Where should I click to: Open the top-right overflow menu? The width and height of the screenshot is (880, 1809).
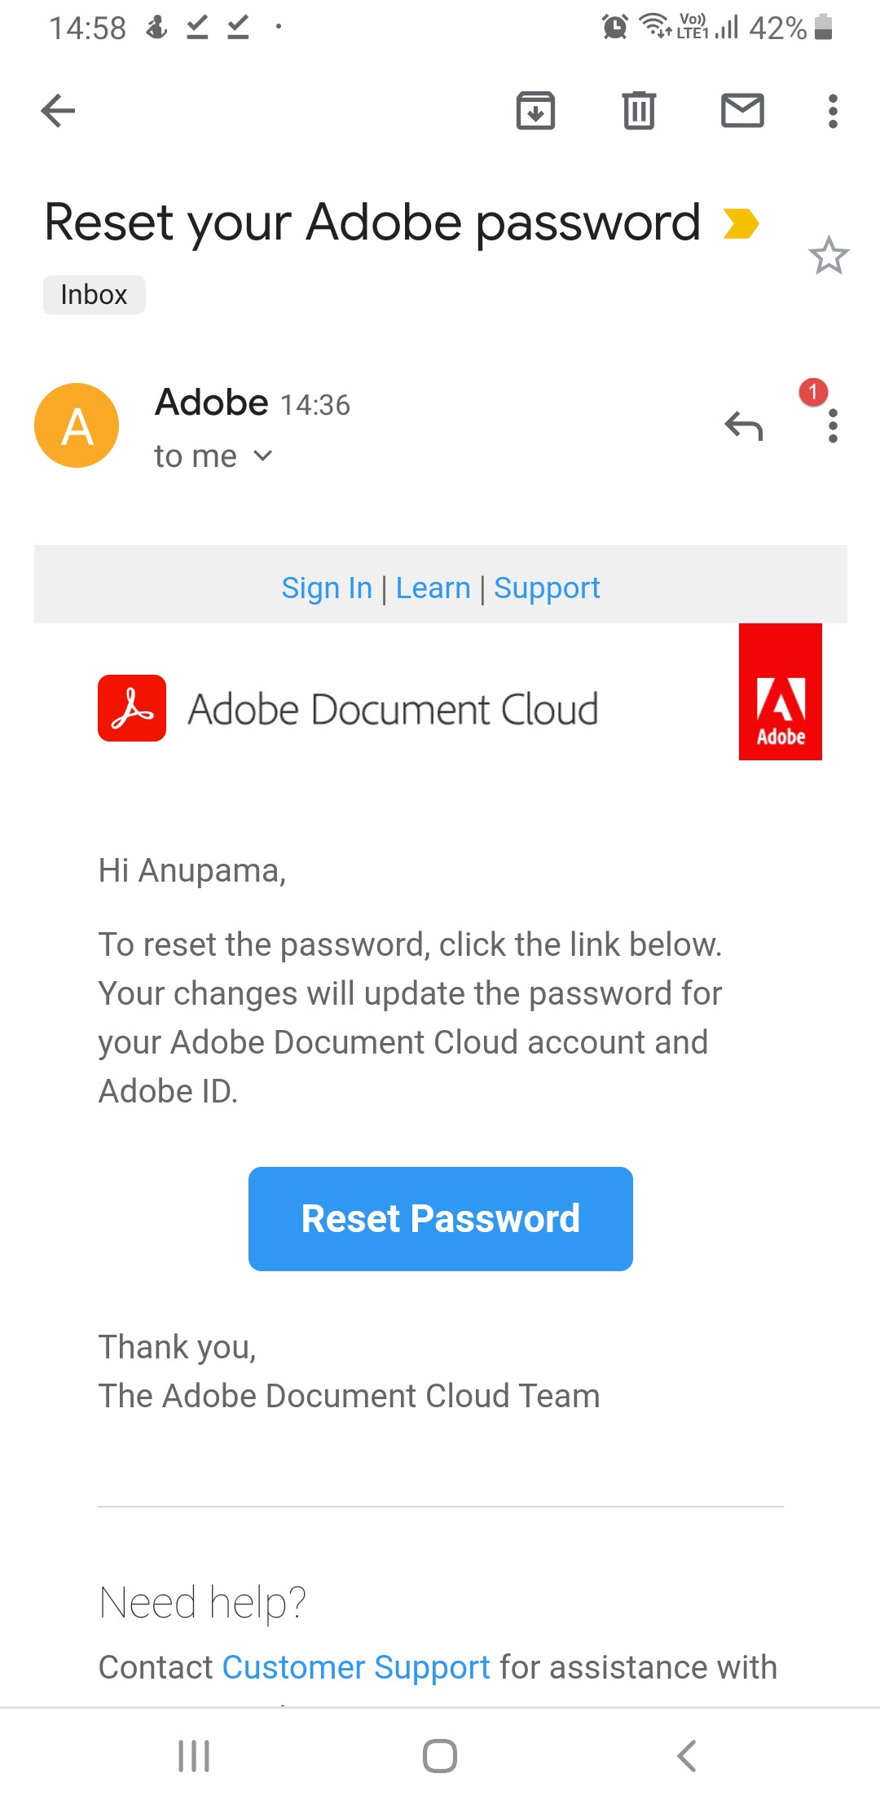(832, 111)
